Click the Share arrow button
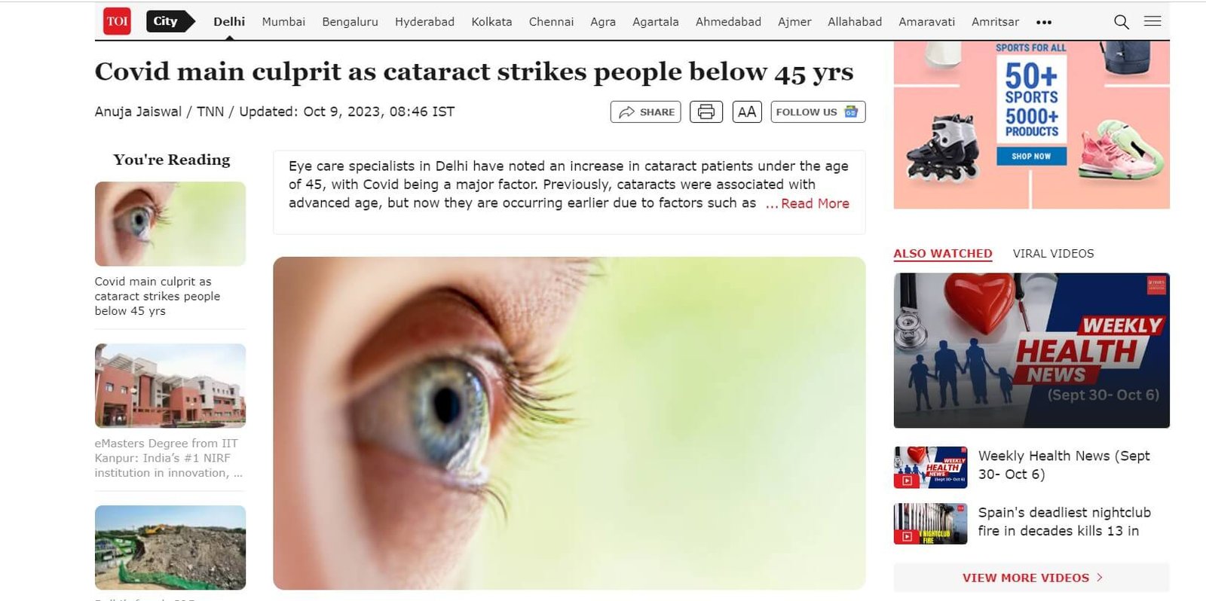This screenshot has height=601, width=1206. [646, 111]
